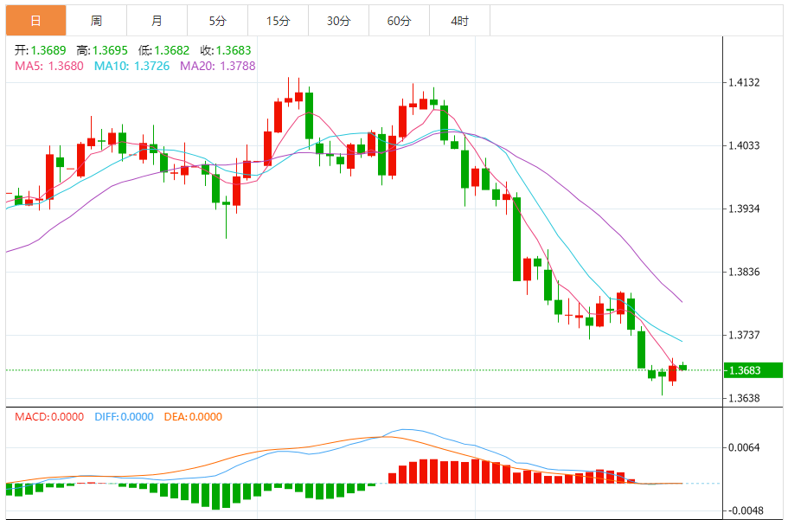Click the 0.0064 MACD axis label
This screenshot has width=788, height=520.
coord(744,447)
